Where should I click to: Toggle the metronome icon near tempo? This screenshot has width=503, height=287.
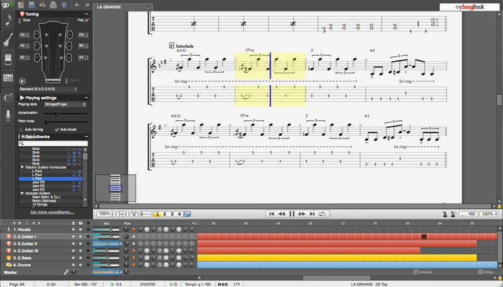445,214
